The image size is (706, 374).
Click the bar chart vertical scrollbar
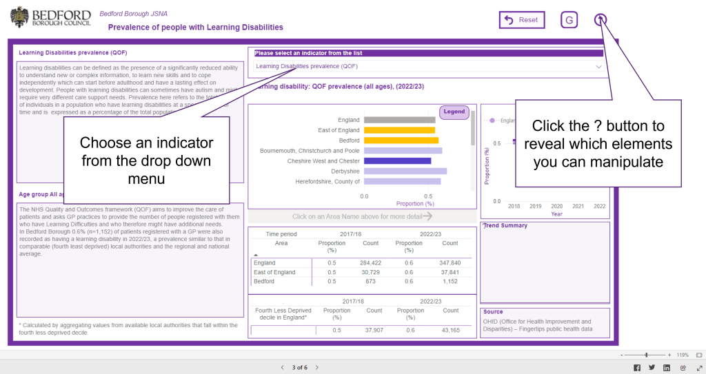(x=473, y=128)
